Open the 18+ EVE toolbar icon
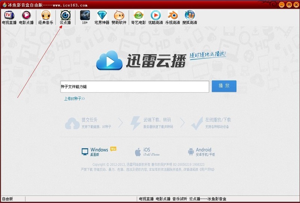Image resolution: width=300 pixels, height=203 pixels. click(85, 17)
